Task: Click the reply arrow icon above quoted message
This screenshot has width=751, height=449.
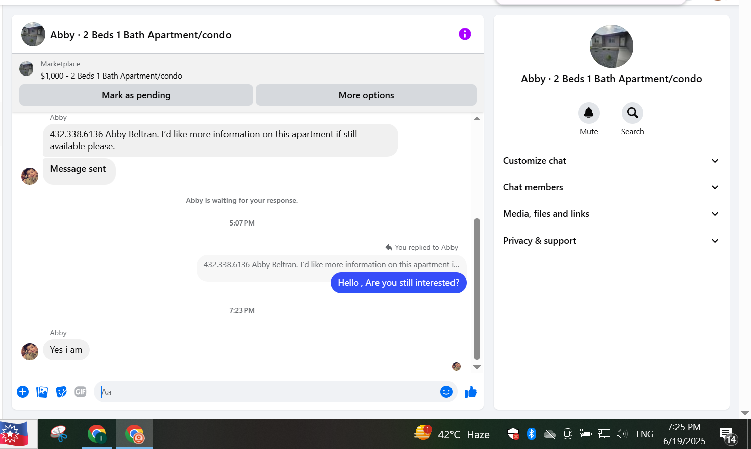Action: pyautogui.click(x=389, y=247)
